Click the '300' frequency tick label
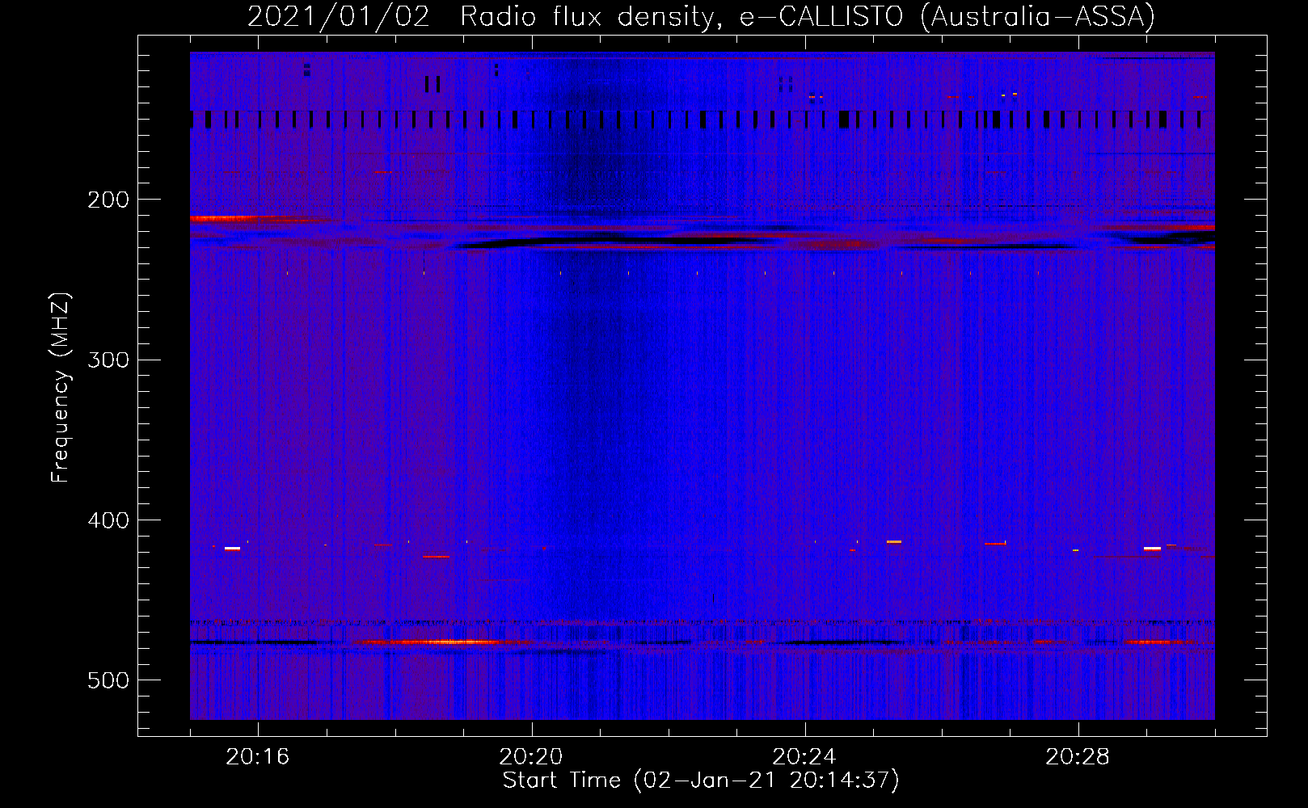The width and height of the screenshot is (1308, 808). [108, 360]
